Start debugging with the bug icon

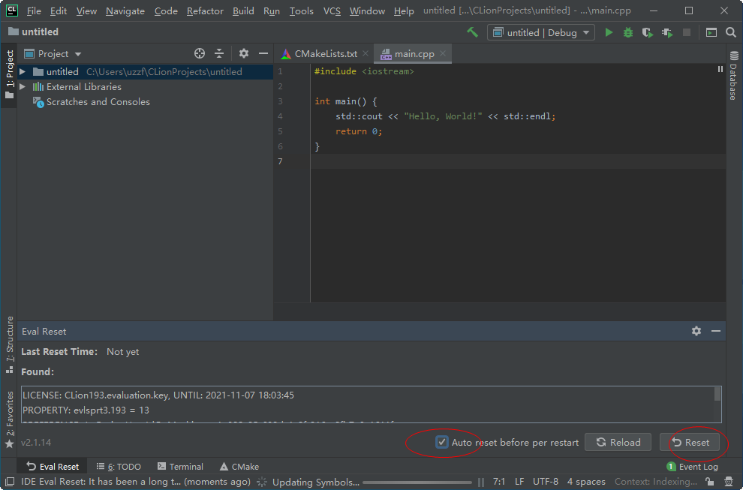coord(628,32)
